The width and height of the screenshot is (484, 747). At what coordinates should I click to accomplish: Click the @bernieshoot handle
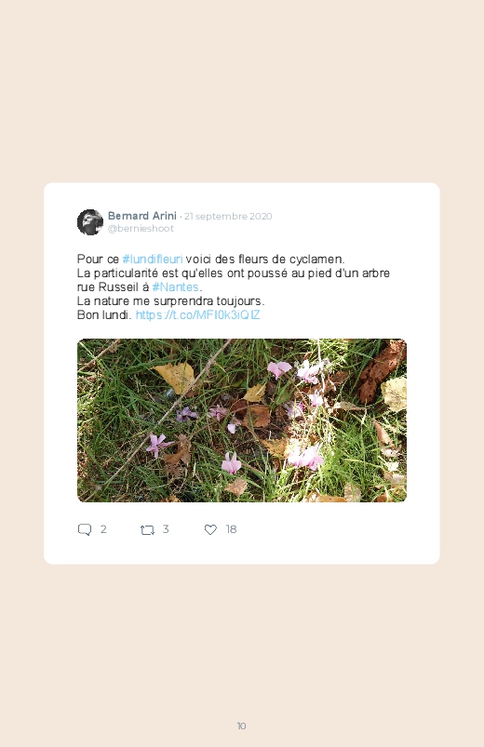[141, 229]
